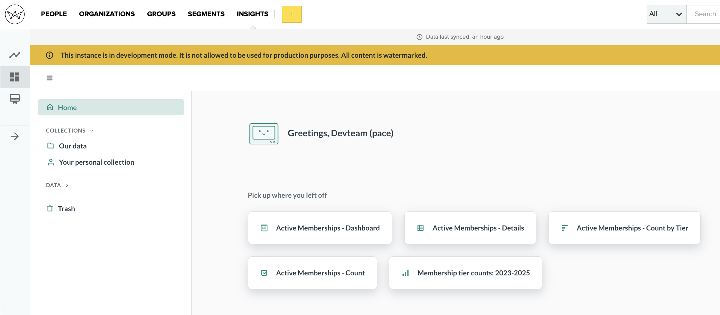The width and height of the screenshot is (720, 315).
Task: Open Your personal collection
Action: (x=96, y=162)
